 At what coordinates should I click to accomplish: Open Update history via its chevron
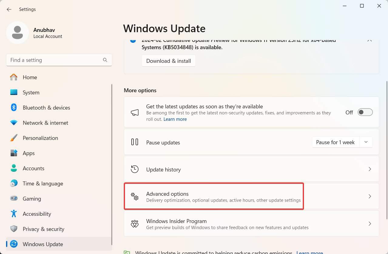click(369, 169)
